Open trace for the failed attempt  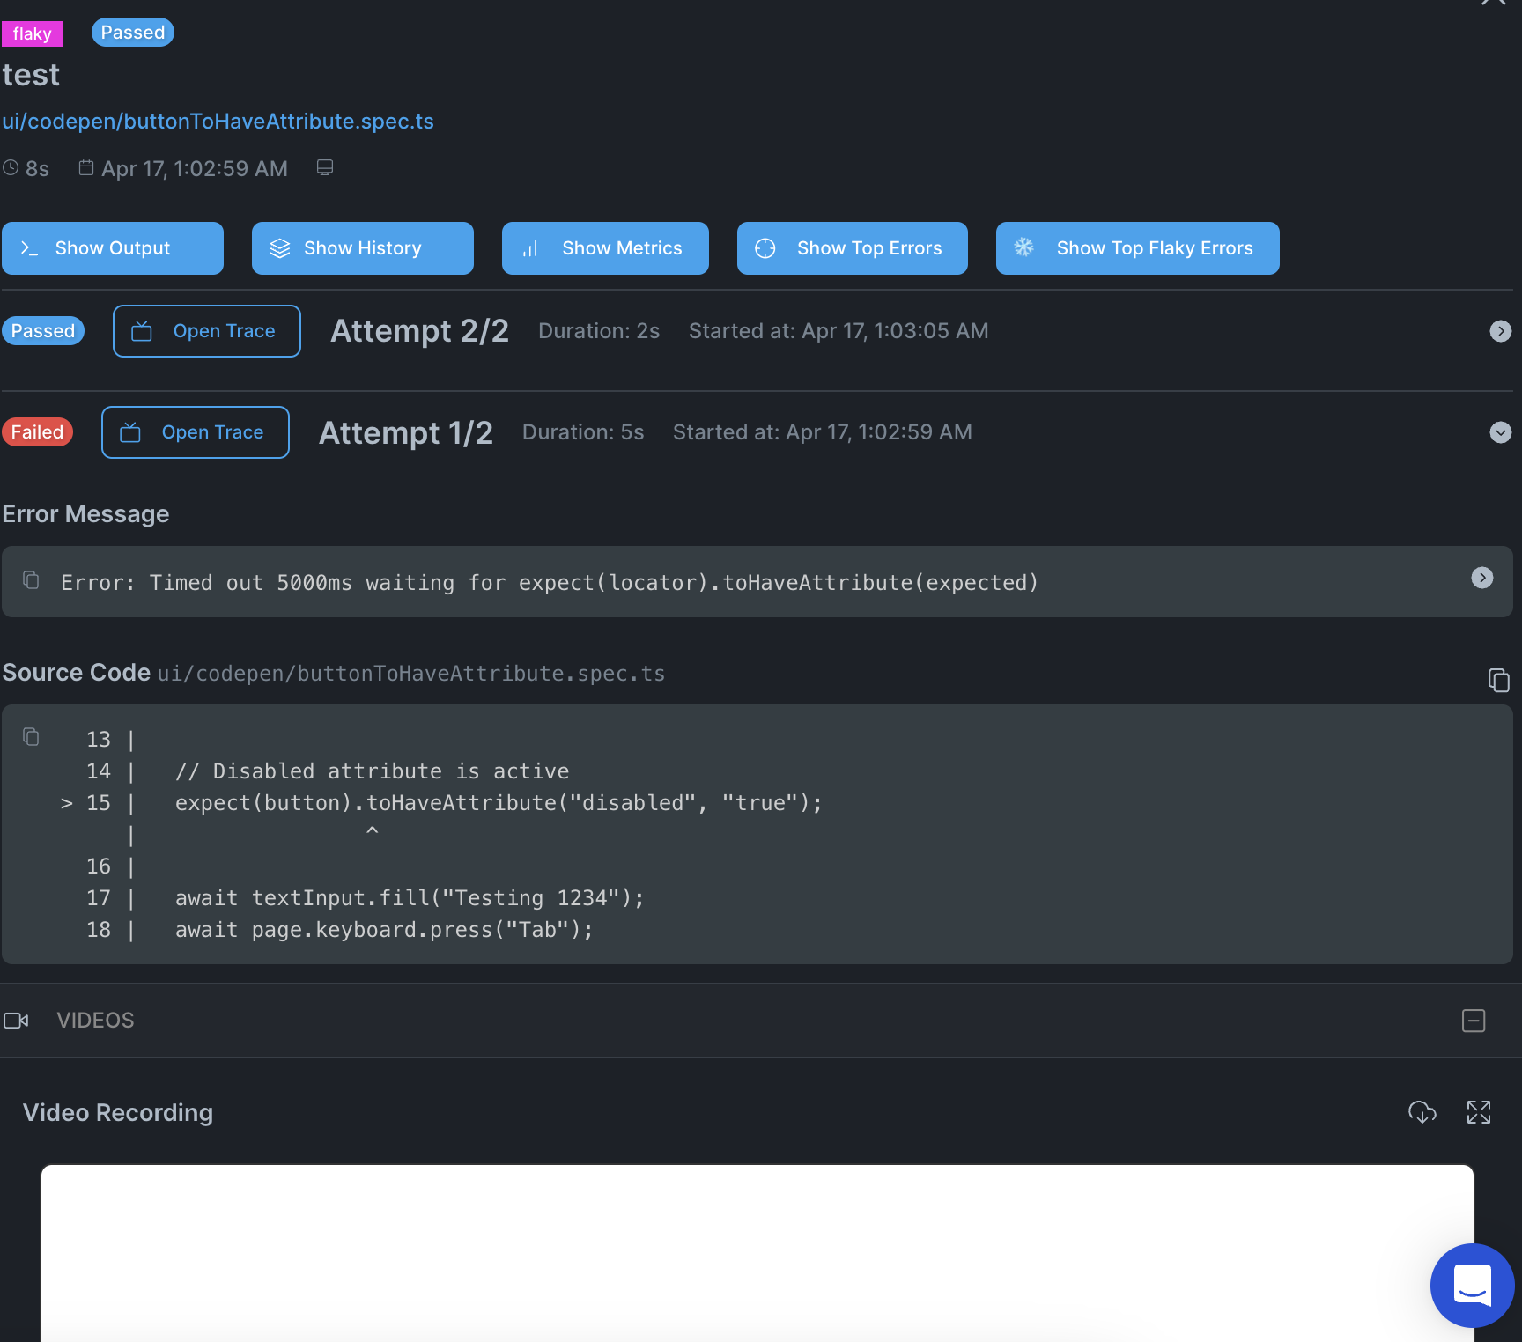pyautogui.click(x=195, y=431)
